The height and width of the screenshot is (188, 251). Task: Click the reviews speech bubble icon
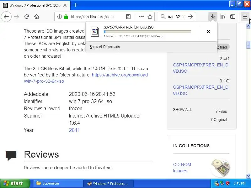(x=11, y=155)
